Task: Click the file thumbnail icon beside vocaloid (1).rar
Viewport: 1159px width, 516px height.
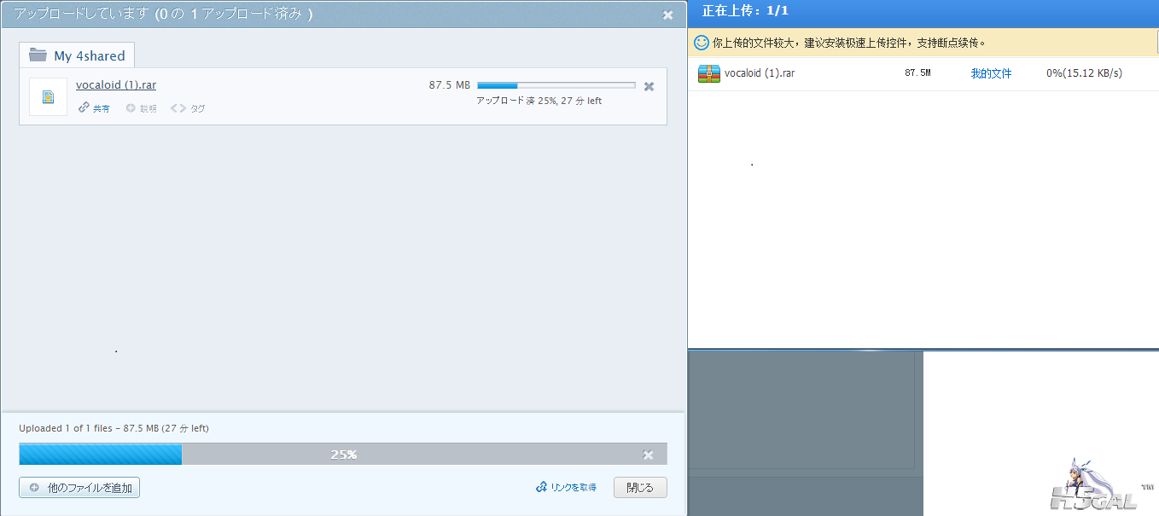Action: (48, 96)
